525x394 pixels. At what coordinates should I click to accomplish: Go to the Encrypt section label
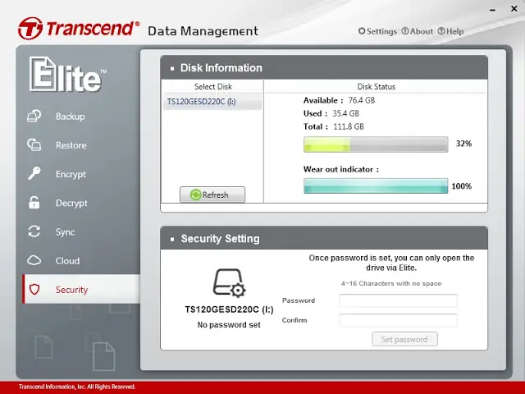[71, 174]
